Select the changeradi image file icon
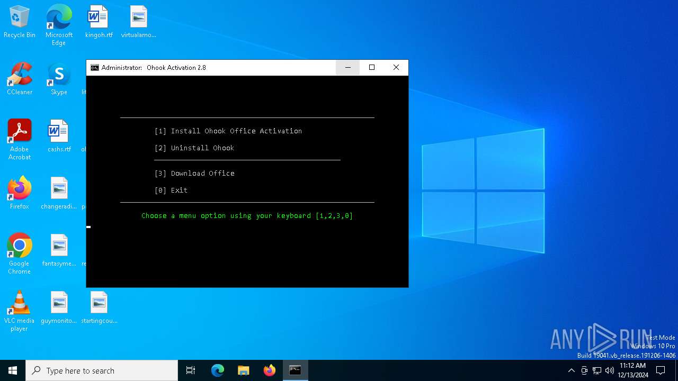This screenshot has width=678, height=381. pos(59,193)
